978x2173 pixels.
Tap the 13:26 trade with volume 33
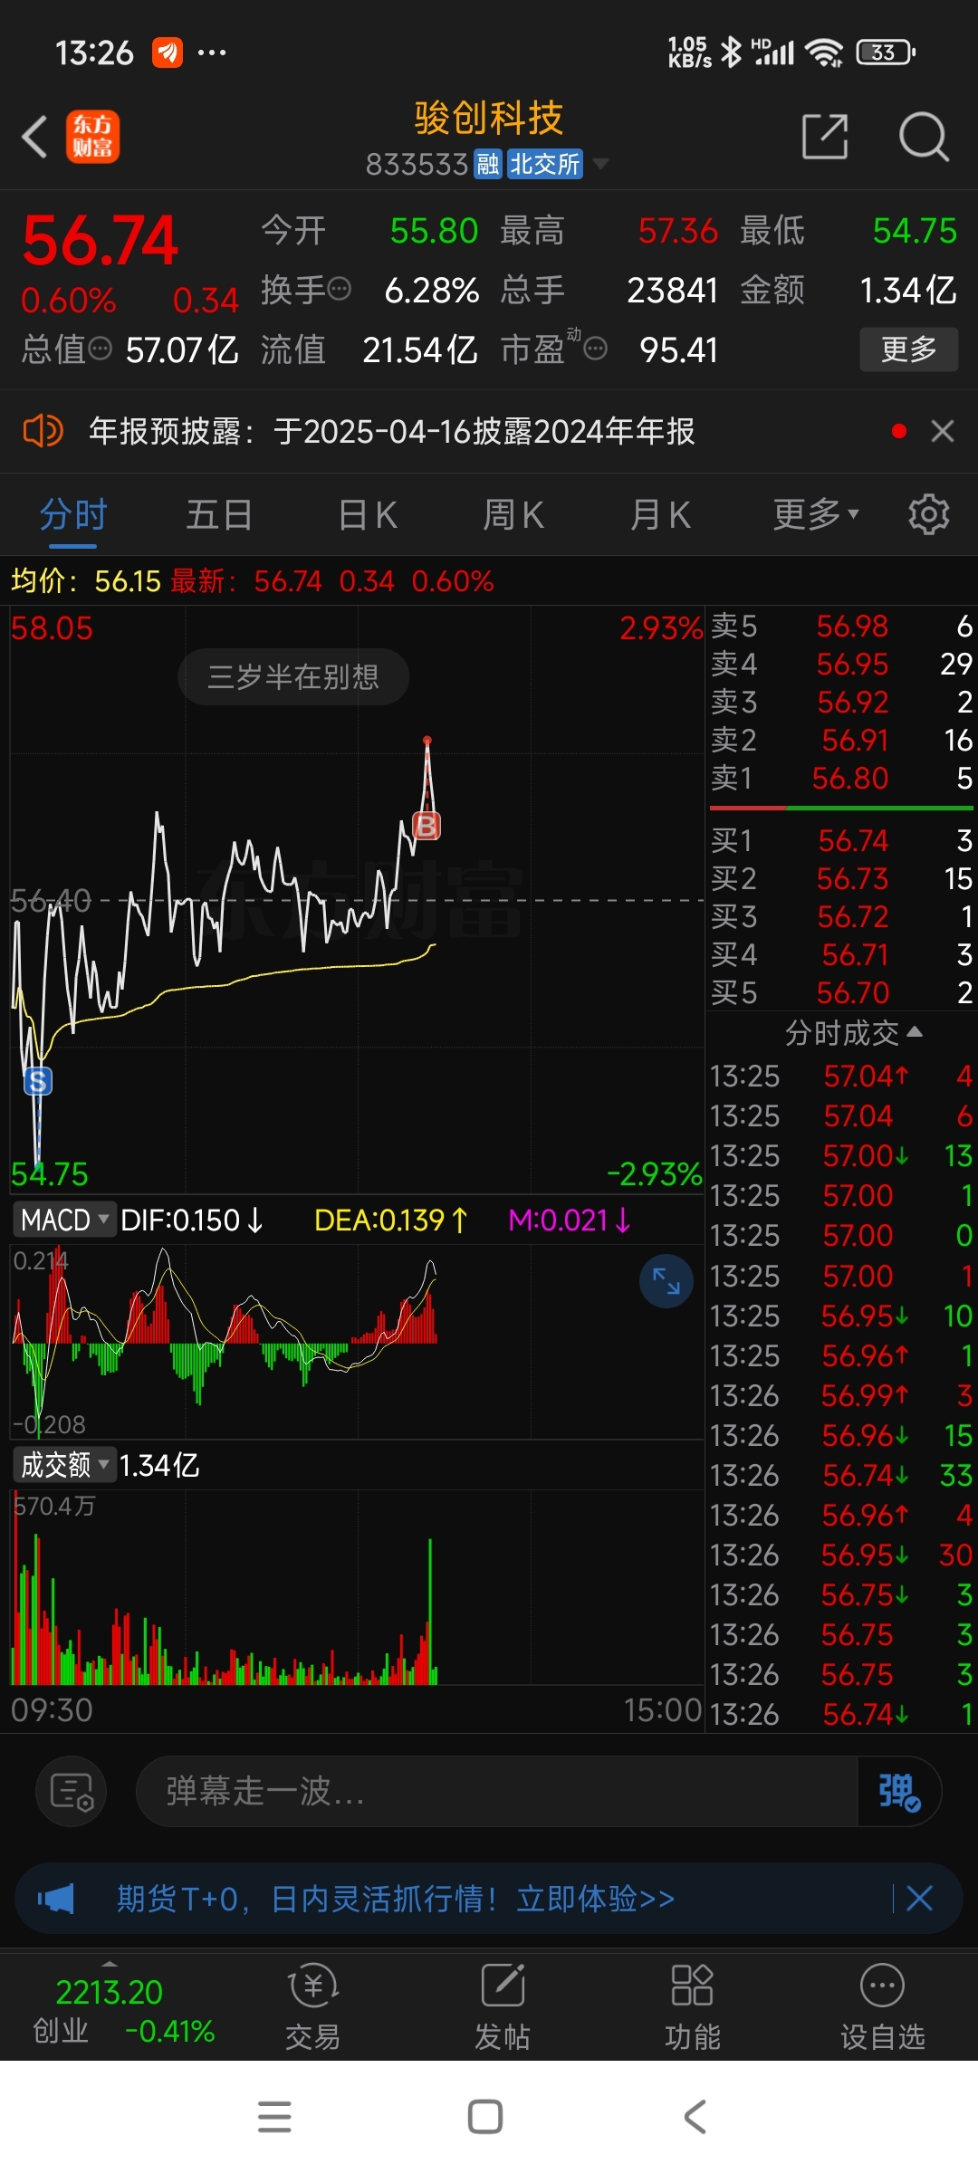(841, 1475)
